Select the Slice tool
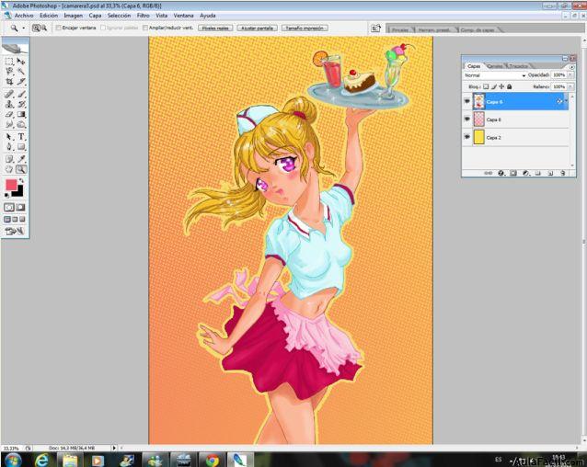Image resolution: width=587 pixels, height=467 pixels. click(x=21, y=81)
